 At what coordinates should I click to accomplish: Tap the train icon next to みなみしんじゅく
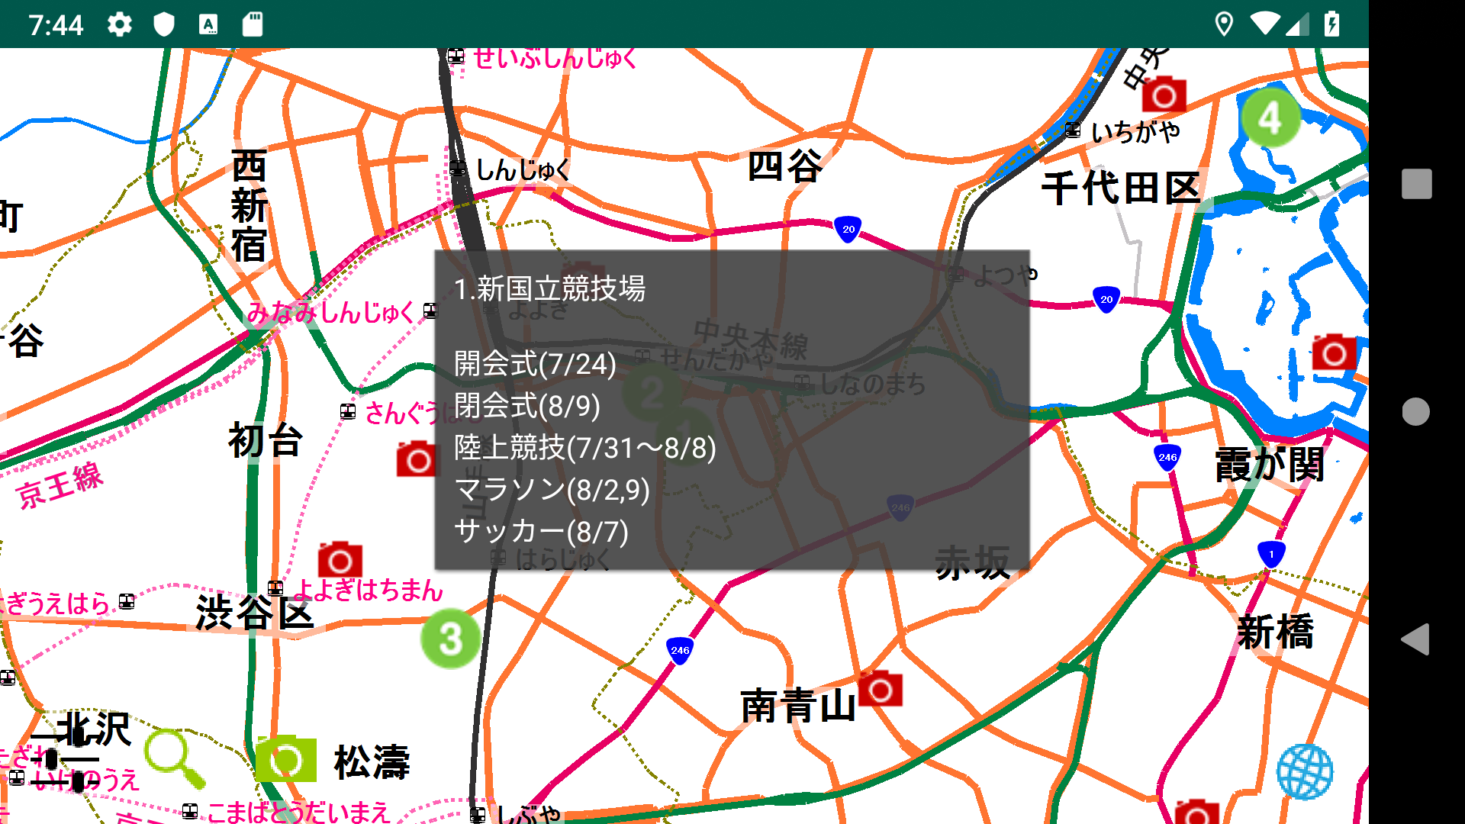tap(430, 311)
